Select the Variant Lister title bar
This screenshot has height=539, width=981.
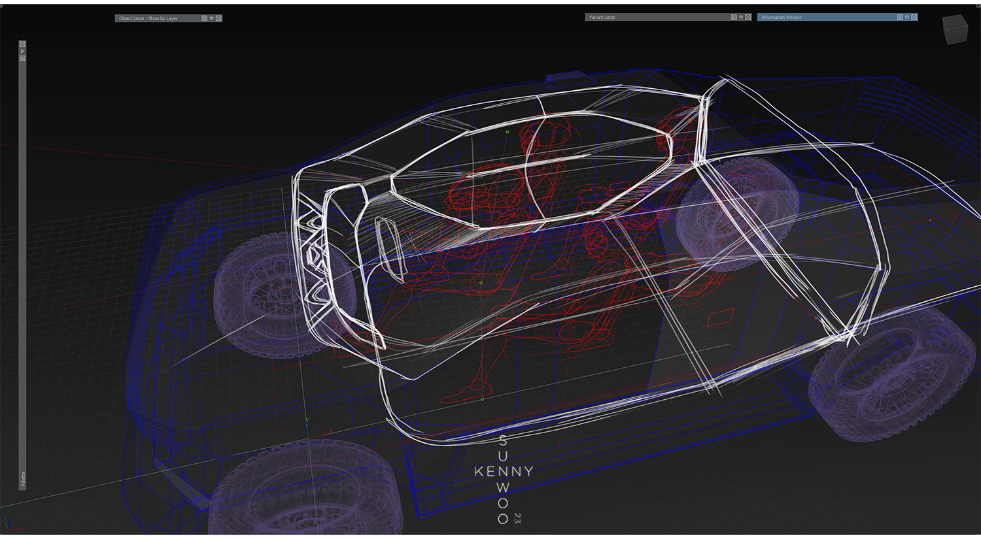(x=668, y=17)
